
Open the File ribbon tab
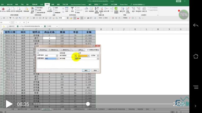tap(2, 5)
